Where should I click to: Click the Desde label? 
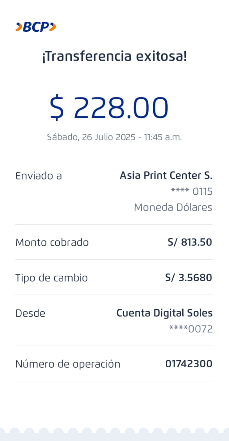click(30, 313)
